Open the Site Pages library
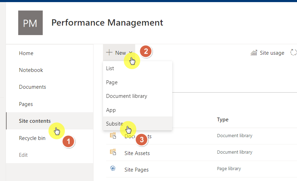 pyautogui.click(x=136, y=170)
